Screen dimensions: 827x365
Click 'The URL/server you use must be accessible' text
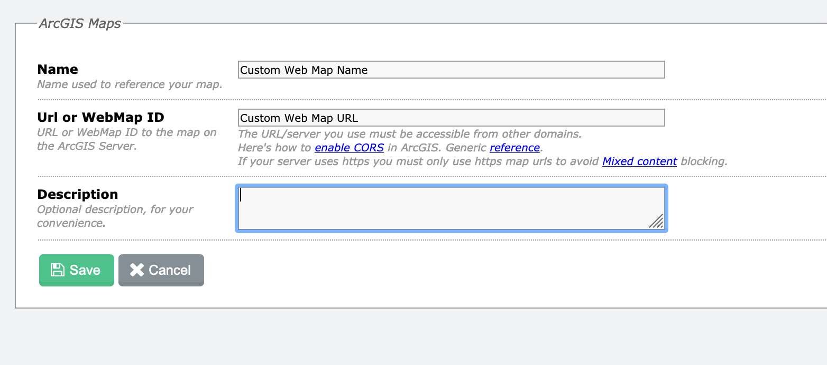(x=410, y=134)
